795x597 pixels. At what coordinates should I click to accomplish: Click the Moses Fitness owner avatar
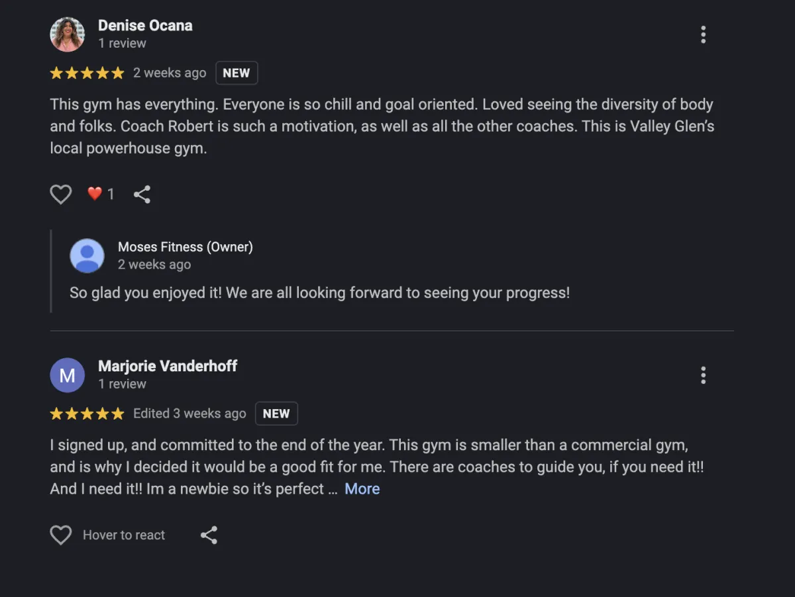[x=87, y=255]
